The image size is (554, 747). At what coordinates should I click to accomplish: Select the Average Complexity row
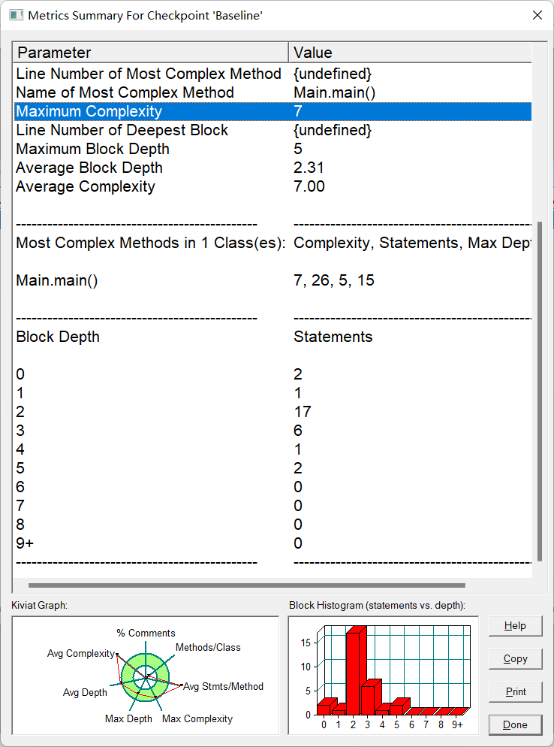272,186
